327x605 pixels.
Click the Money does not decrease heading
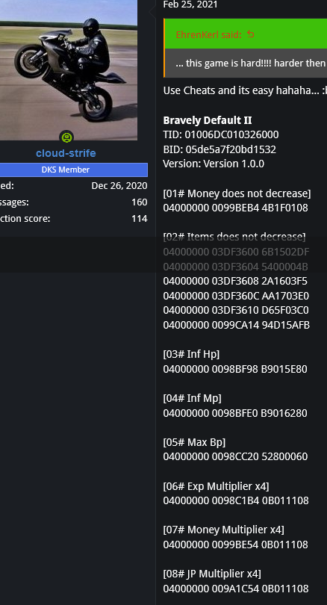[x=237, y=193]
